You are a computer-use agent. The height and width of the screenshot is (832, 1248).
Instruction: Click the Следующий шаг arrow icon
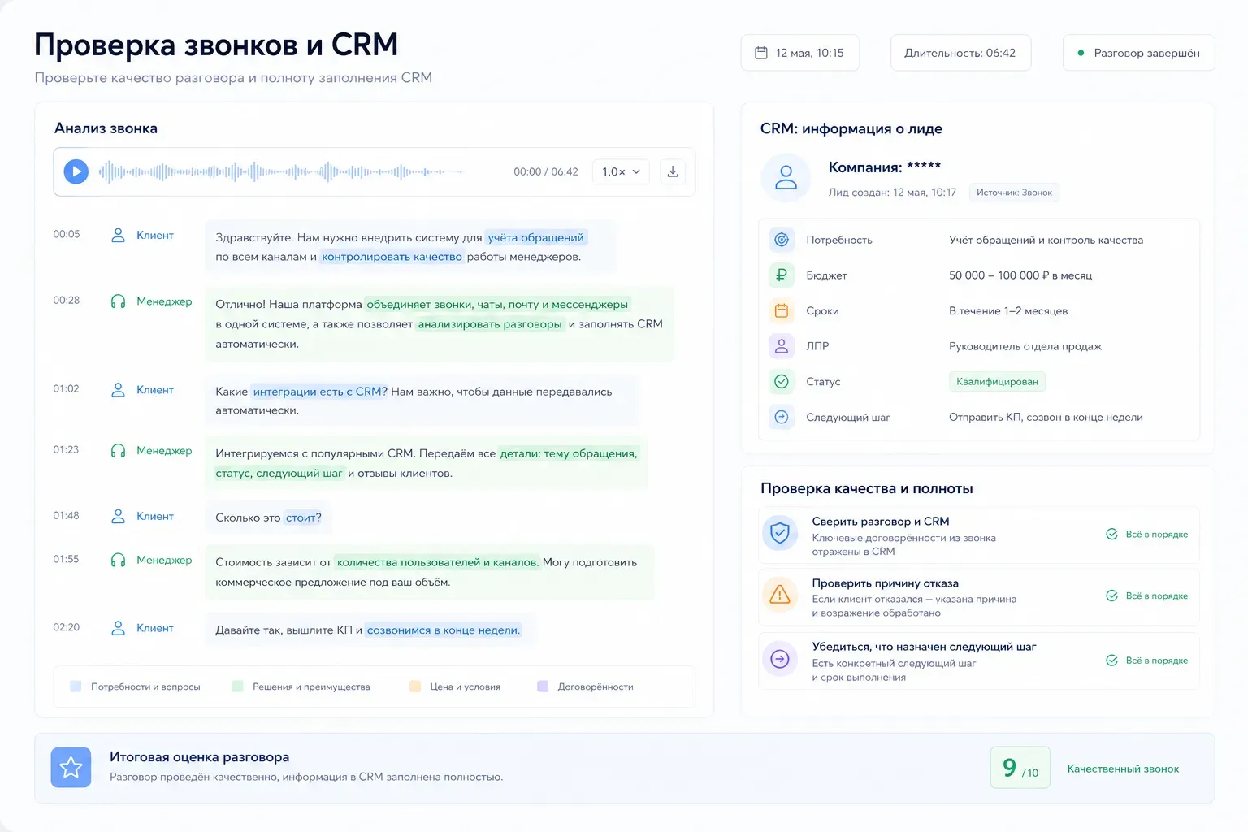(782, 417)
